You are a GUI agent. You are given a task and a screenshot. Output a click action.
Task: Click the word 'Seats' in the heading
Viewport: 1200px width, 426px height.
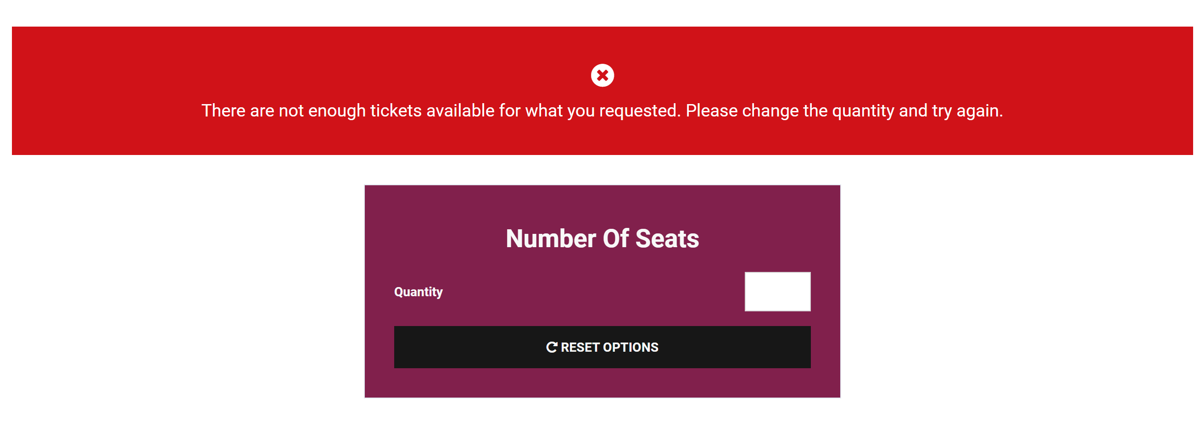coord(667,239)
